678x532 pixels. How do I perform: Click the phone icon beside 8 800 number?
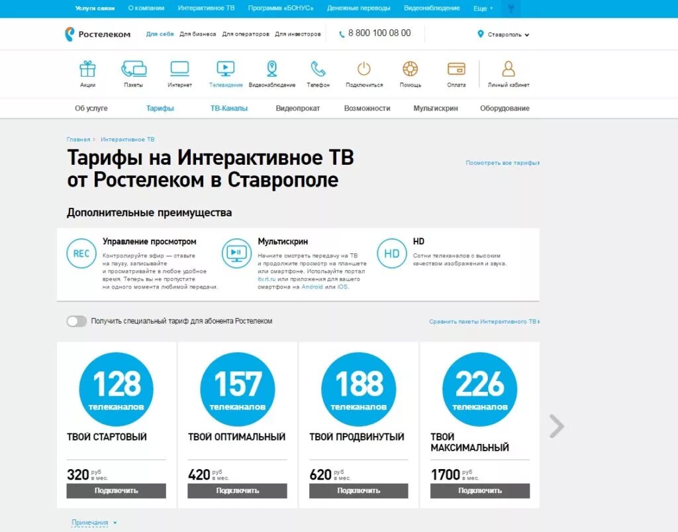[x=342, y=34]
